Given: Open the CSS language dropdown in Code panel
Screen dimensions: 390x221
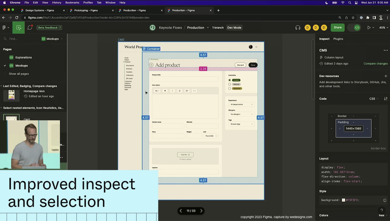Looking at the screenshot, I should (x=374, y=99).
